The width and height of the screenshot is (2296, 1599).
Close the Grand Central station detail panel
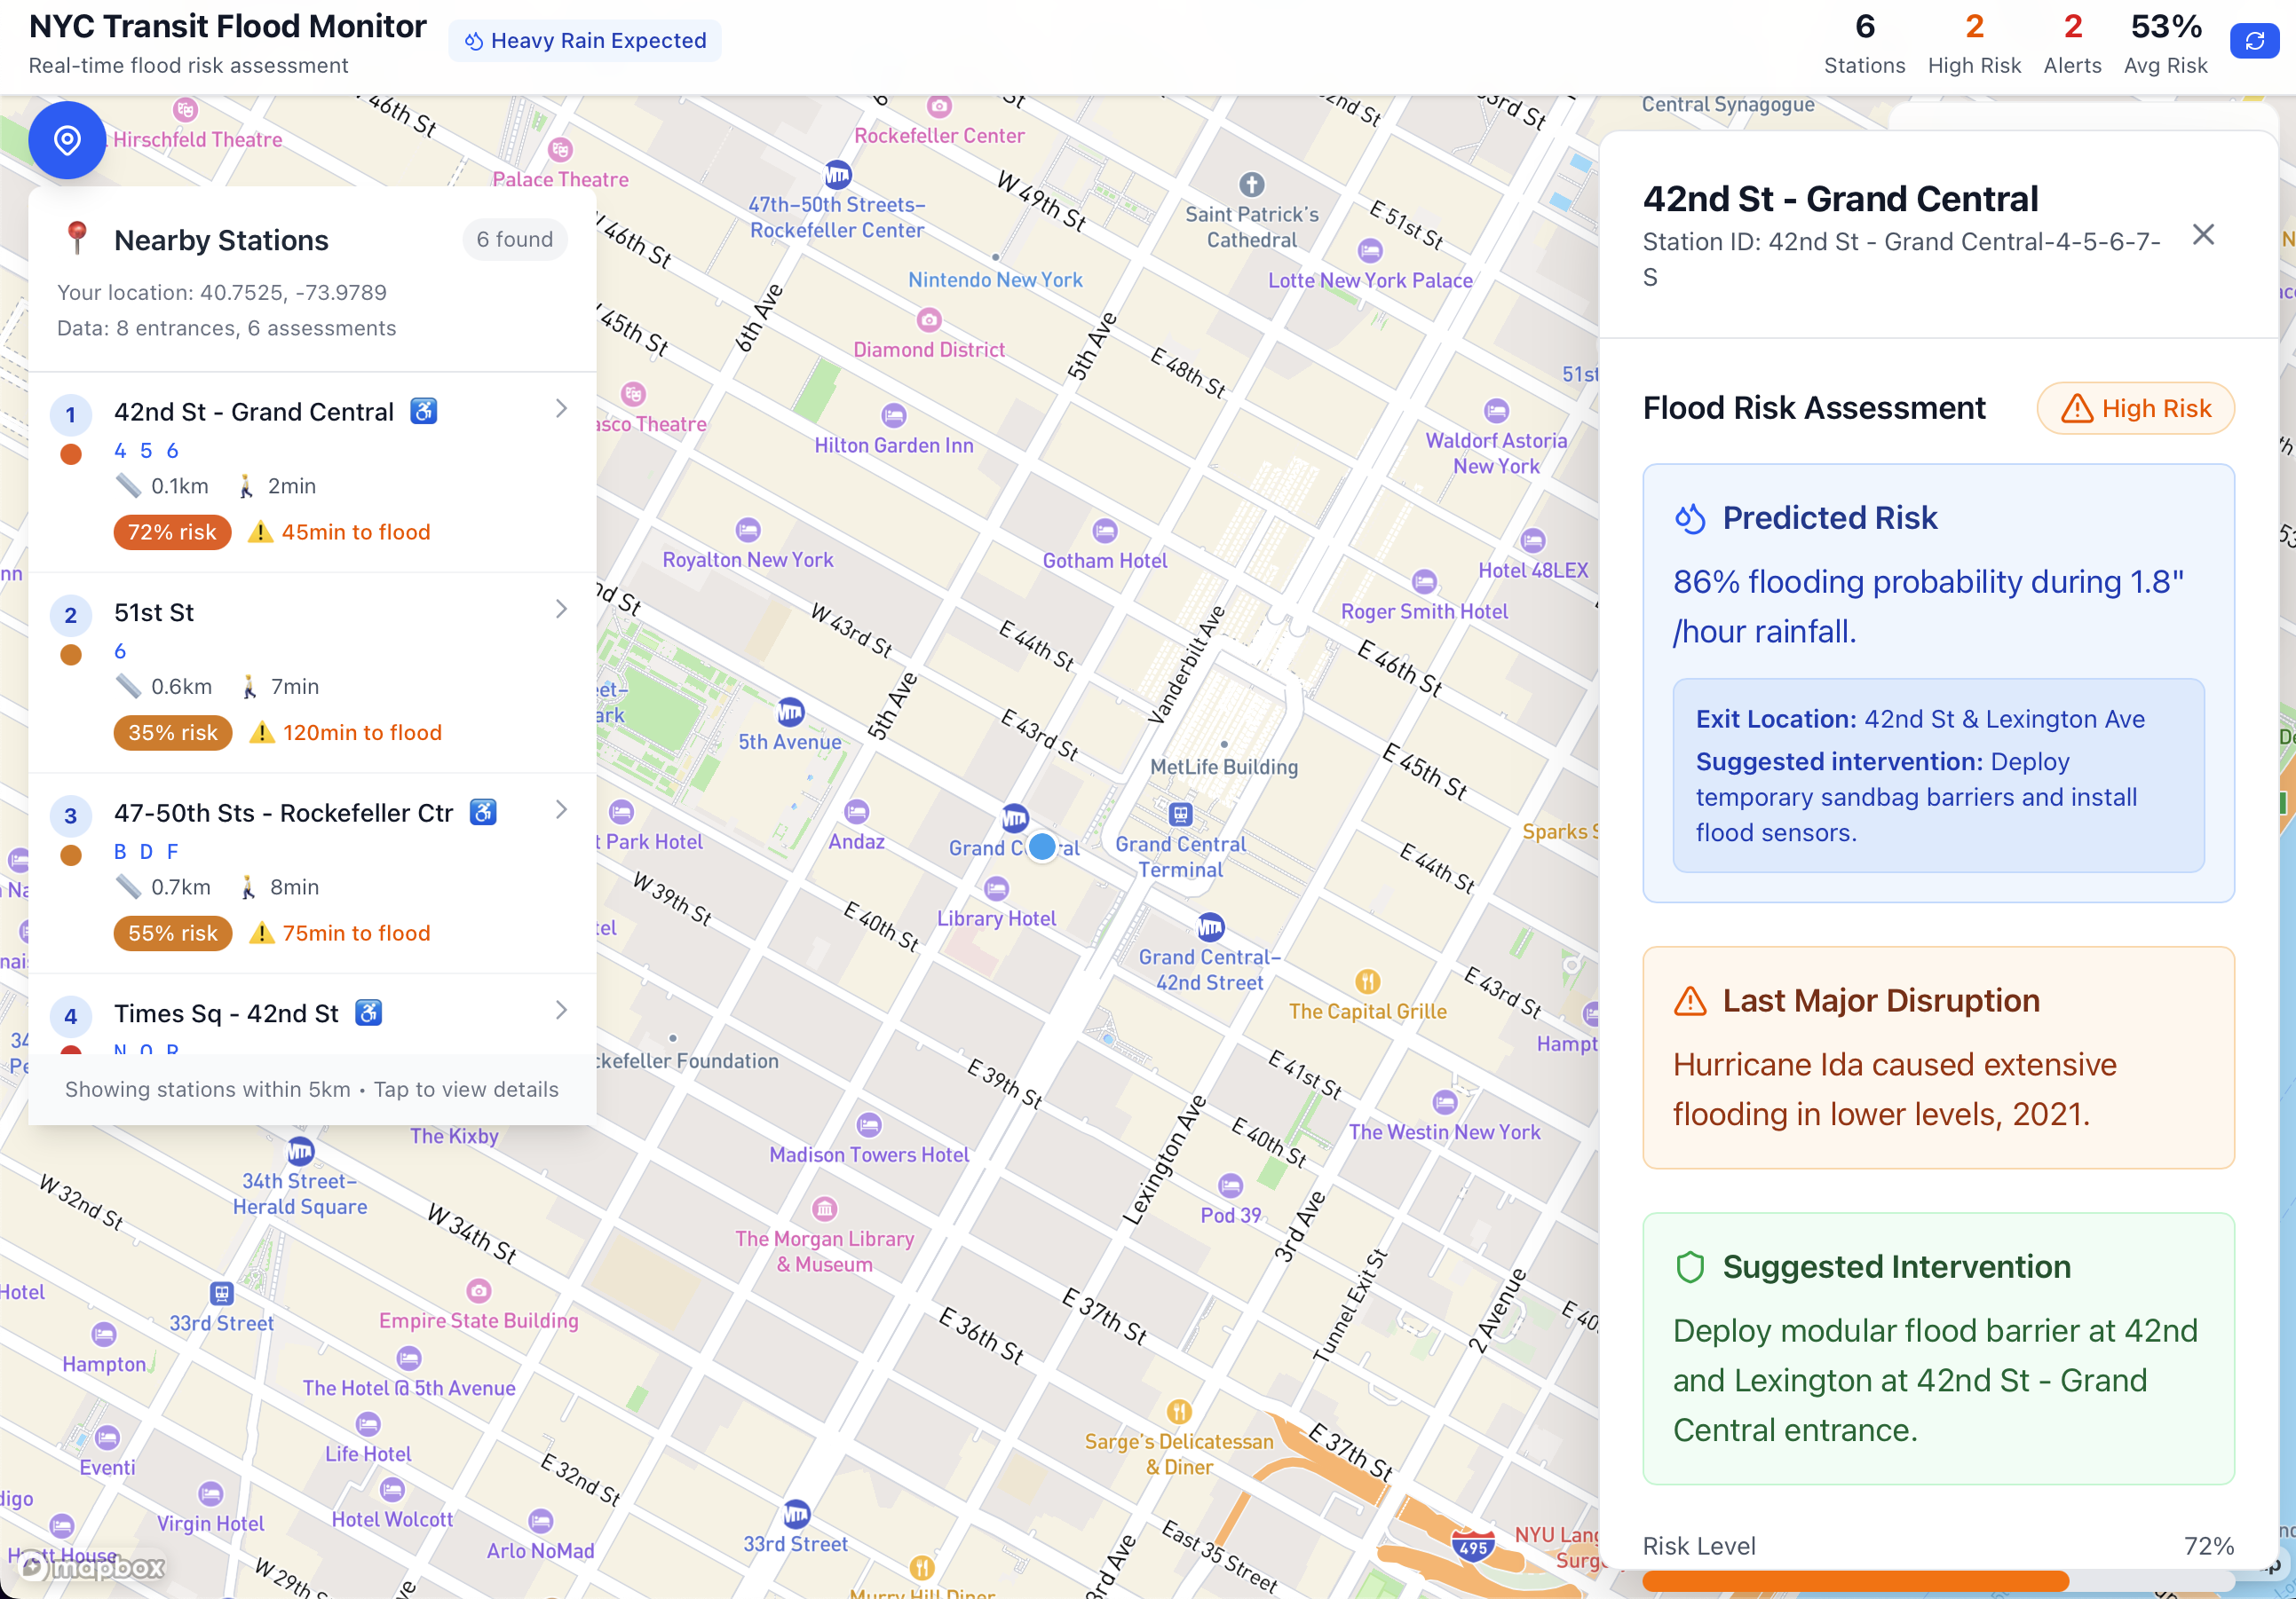[x=2203, y=235]
